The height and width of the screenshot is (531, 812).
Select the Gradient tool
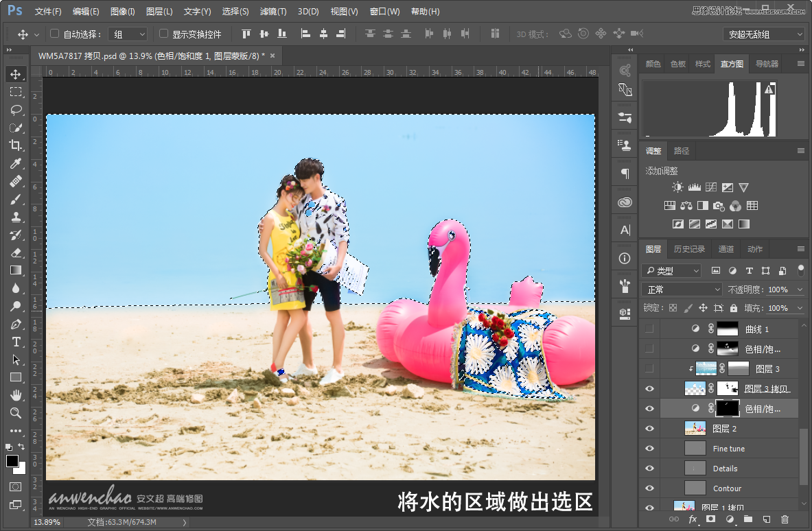(x=16, y=271)
